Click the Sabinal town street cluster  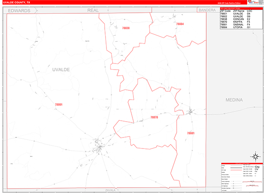(x=190, y=112)
